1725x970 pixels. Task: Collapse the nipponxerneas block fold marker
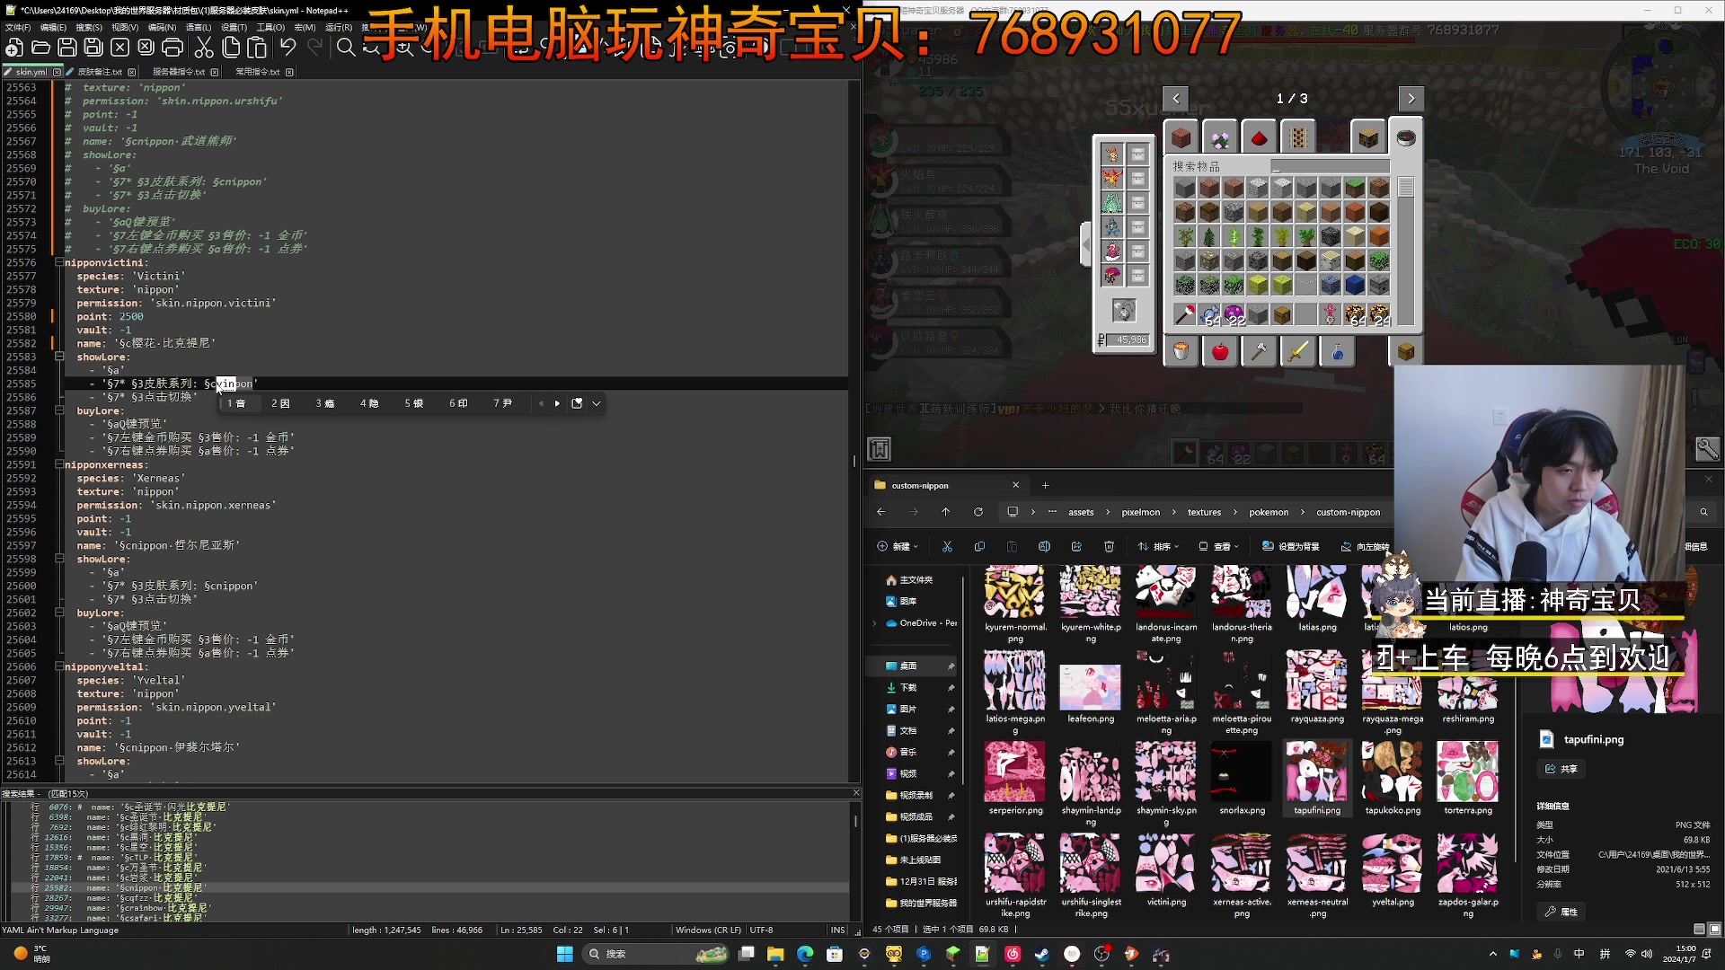pyautogui.click(x=59, y=464)
